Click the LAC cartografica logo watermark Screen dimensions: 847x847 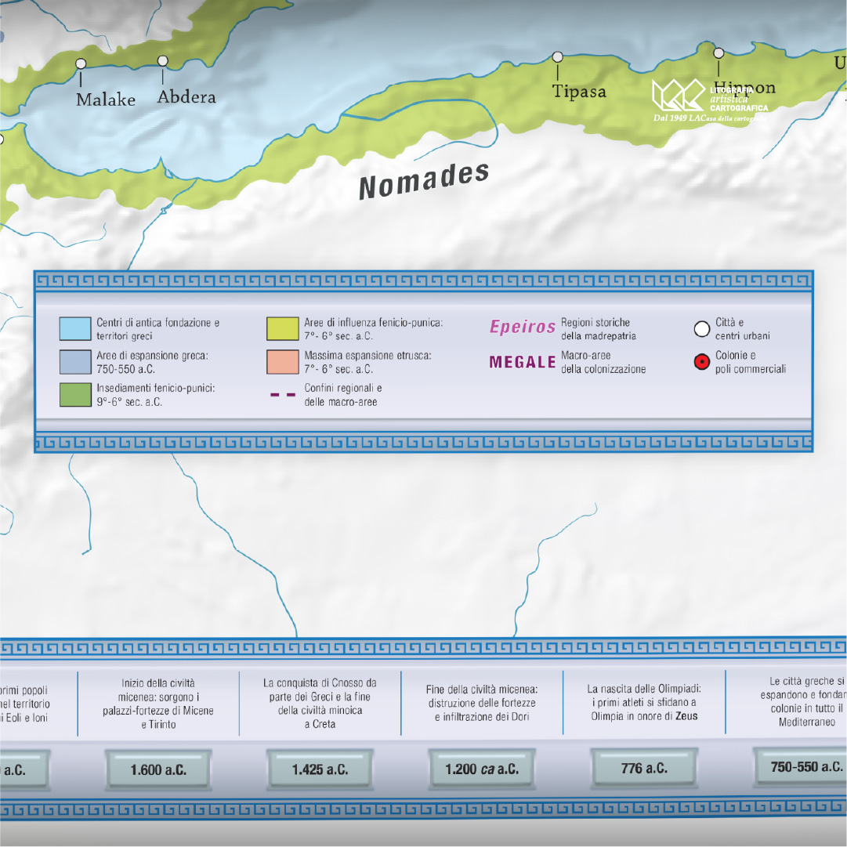coord(710,100)
